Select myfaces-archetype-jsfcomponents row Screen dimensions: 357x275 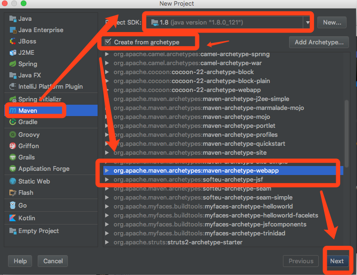pyautogui.click(x=223, y=225)
